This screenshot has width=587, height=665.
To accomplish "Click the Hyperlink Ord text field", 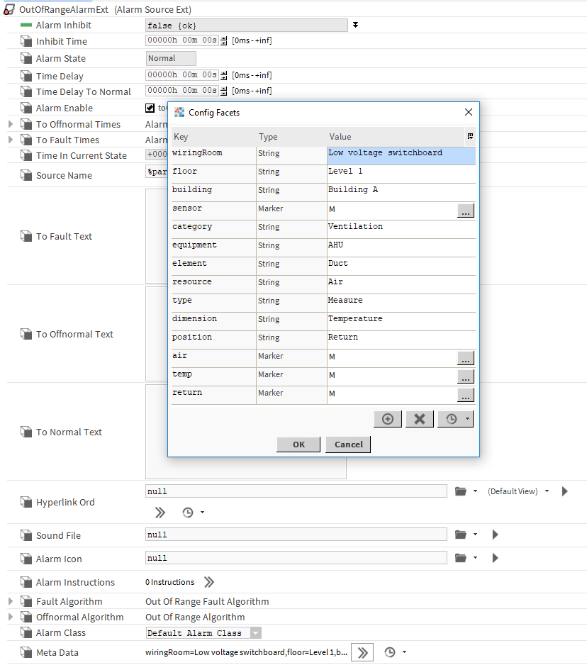I will coord(296,491).
